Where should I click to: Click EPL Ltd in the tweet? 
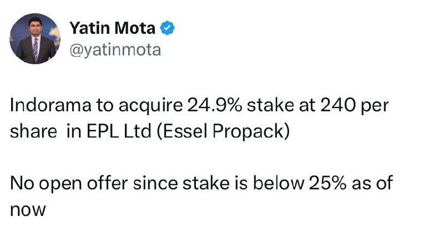pos(119,132)
